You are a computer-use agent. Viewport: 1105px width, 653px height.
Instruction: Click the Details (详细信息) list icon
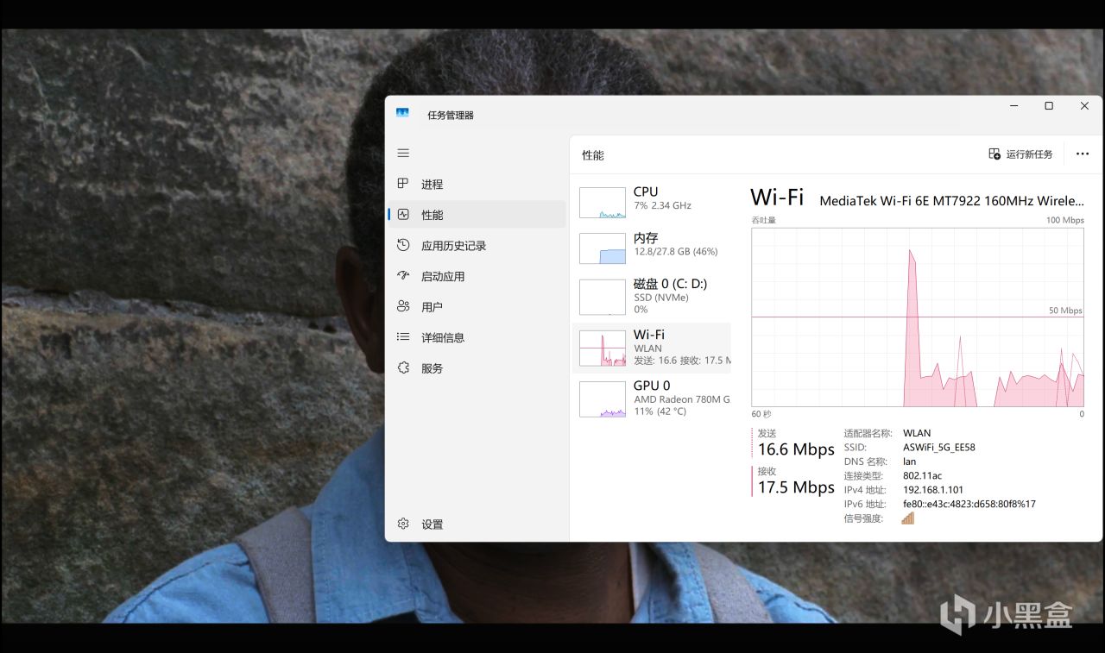tap(403, 337)
